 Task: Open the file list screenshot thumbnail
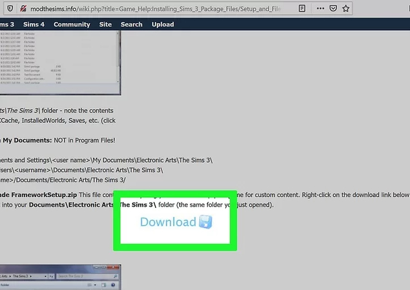point(60,63)
